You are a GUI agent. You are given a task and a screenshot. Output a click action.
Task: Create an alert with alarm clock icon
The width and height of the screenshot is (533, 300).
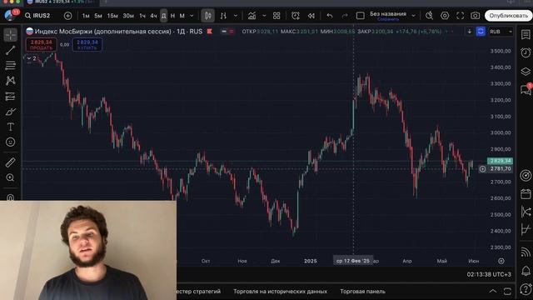coord(296,16)
